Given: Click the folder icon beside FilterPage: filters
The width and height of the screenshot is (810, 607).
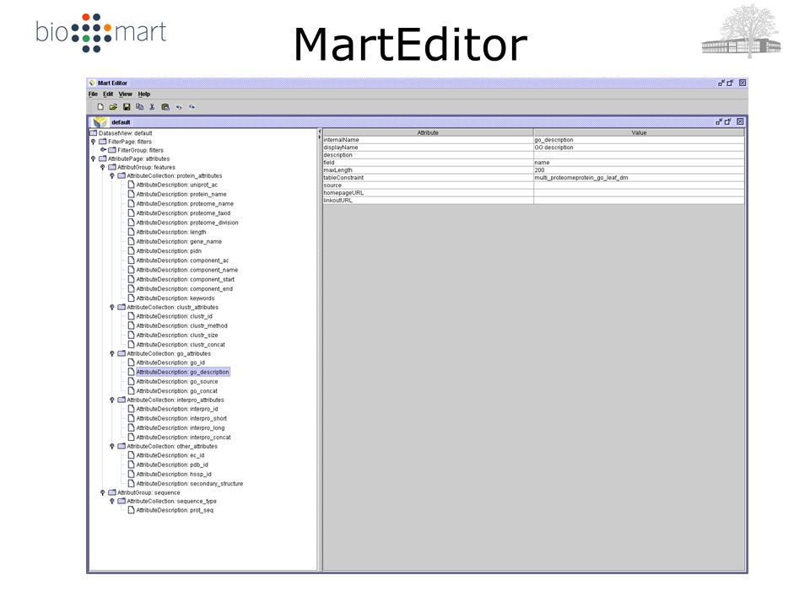Looking at the screenshot, I should pyautogui.click(x=103, y=142).
